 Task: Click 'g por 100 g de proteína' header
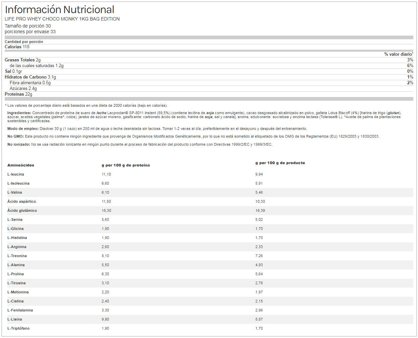tap(126, 165)
